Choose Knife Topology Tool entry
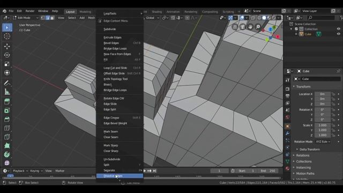343x193 pixels. 120,79
